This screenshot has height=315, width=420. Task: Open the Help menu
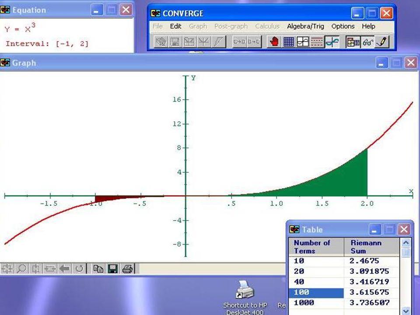(x=368, y=26)
